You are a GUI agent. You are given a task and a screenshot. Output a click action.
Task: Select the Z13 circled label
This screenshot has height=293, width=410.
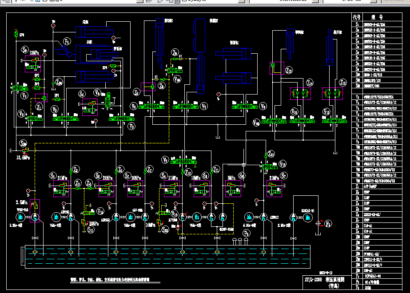click(289, 70)
